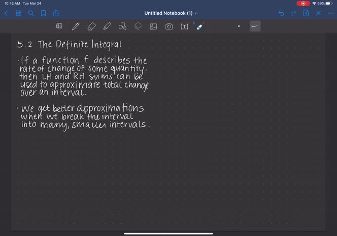Choose the small dot stroke size

(x=239, y=26)
